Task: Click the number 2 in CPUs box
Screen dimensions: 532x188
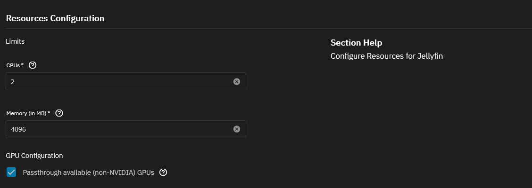Action: 13,82
